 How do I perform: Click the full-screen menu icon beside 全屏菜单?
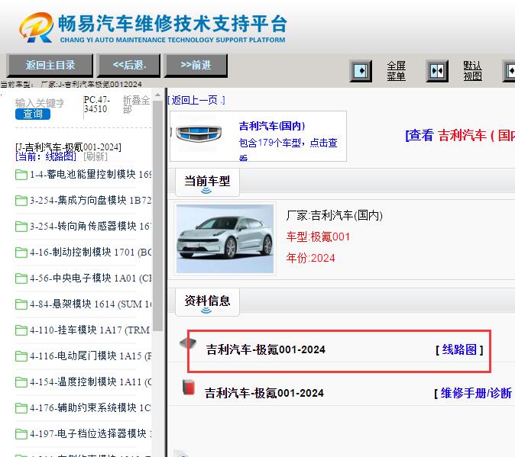coord(361,71)
